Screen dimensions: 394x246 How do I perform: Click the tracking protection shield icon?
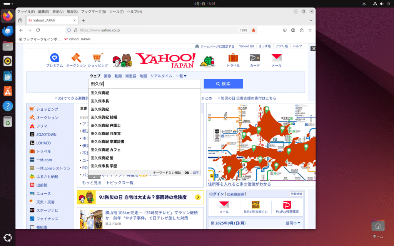pos(69,30)
